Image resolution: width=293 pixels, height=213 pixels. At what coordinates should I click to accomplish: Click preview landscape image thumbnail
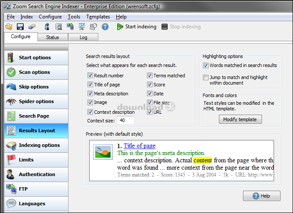103,152
